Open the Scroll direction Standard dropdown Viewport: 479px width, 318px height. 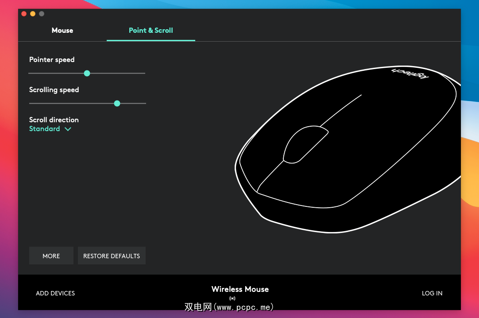pyautogui.click(x=50, y=129)
